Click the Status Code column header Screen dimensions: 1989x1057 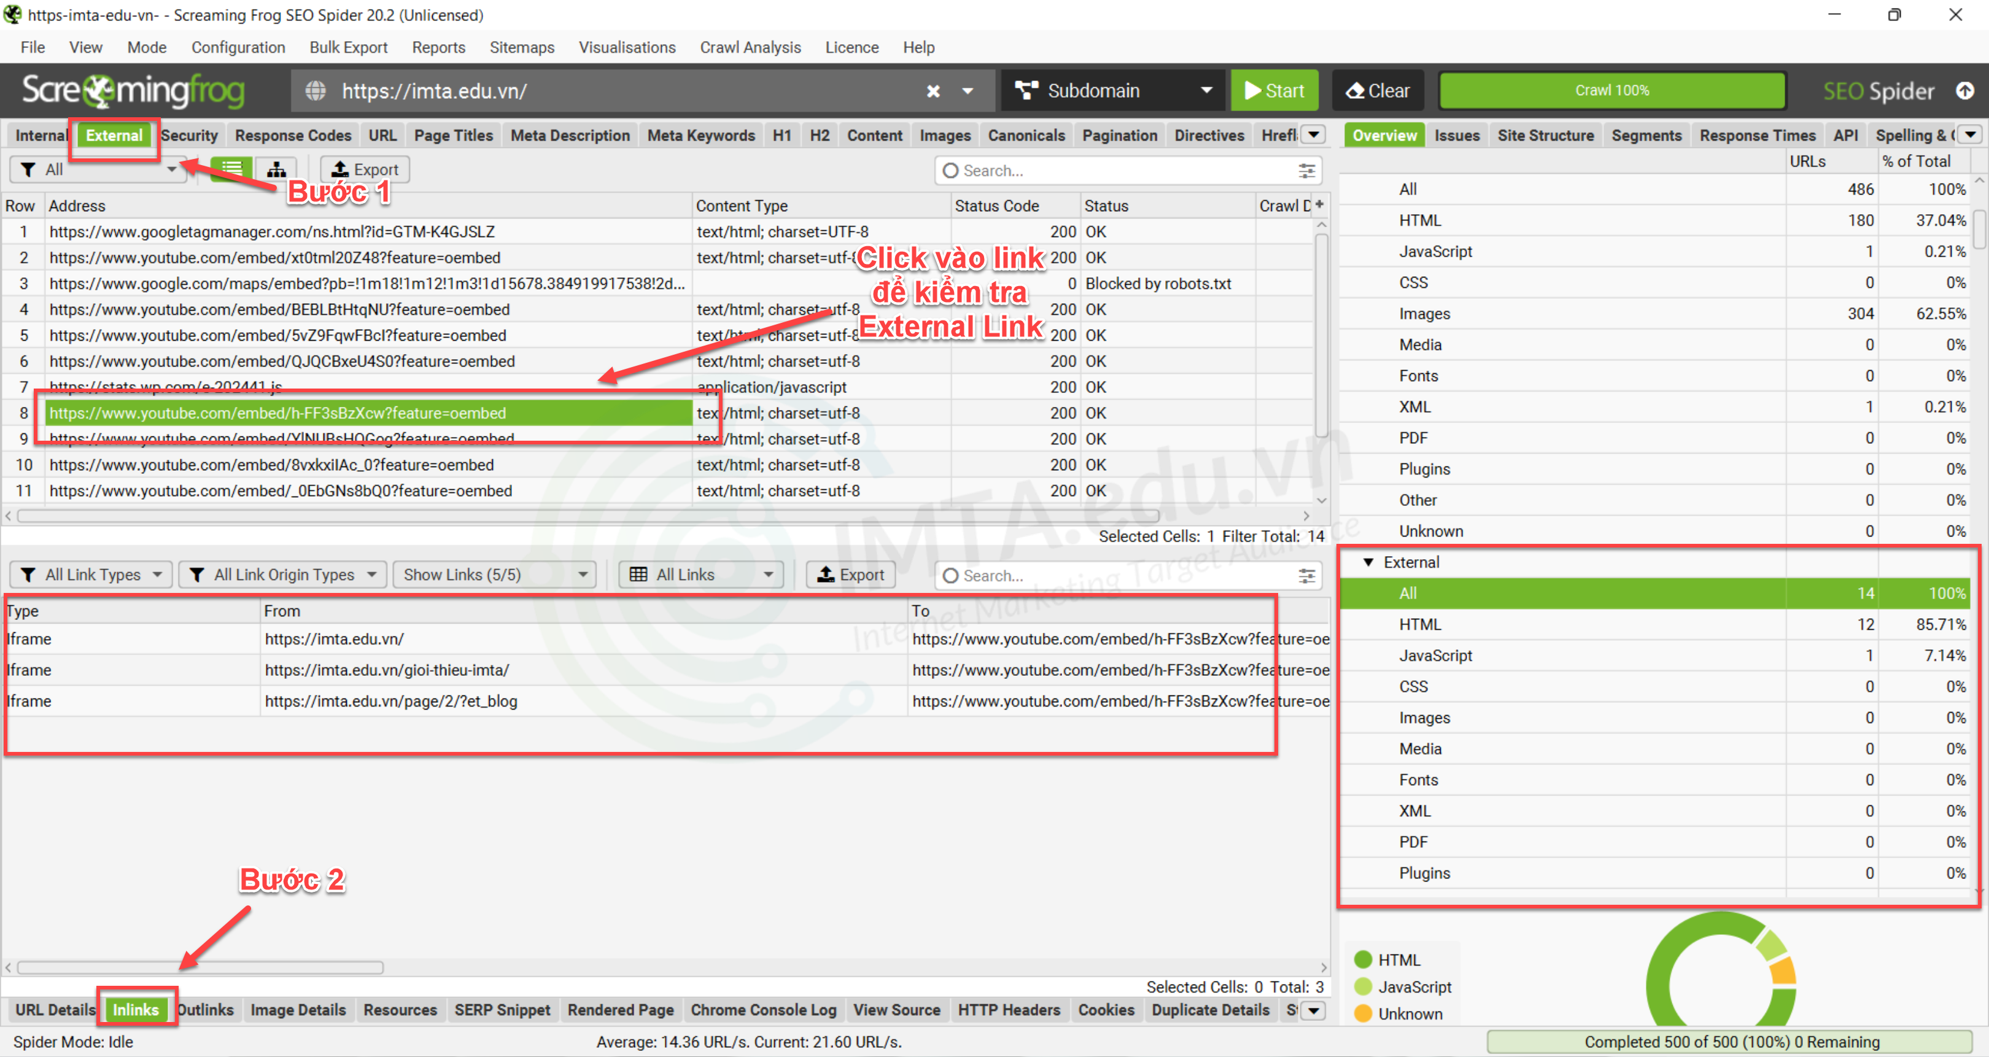[1015, 206]
